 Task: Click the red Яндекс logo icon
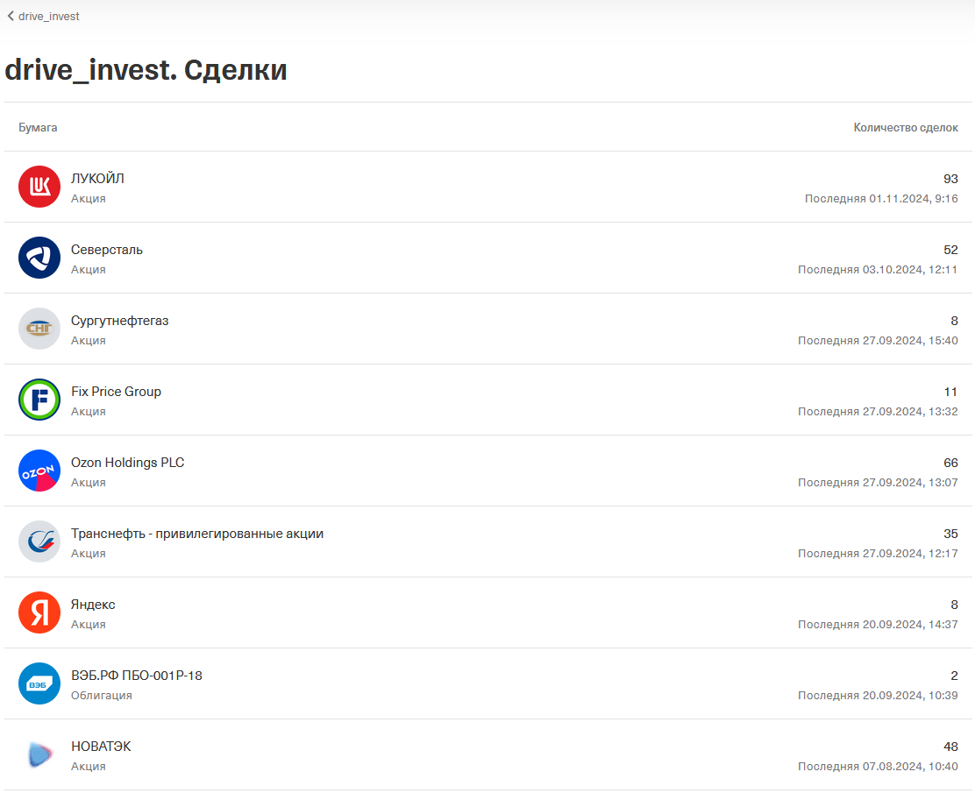pos(39,612)
